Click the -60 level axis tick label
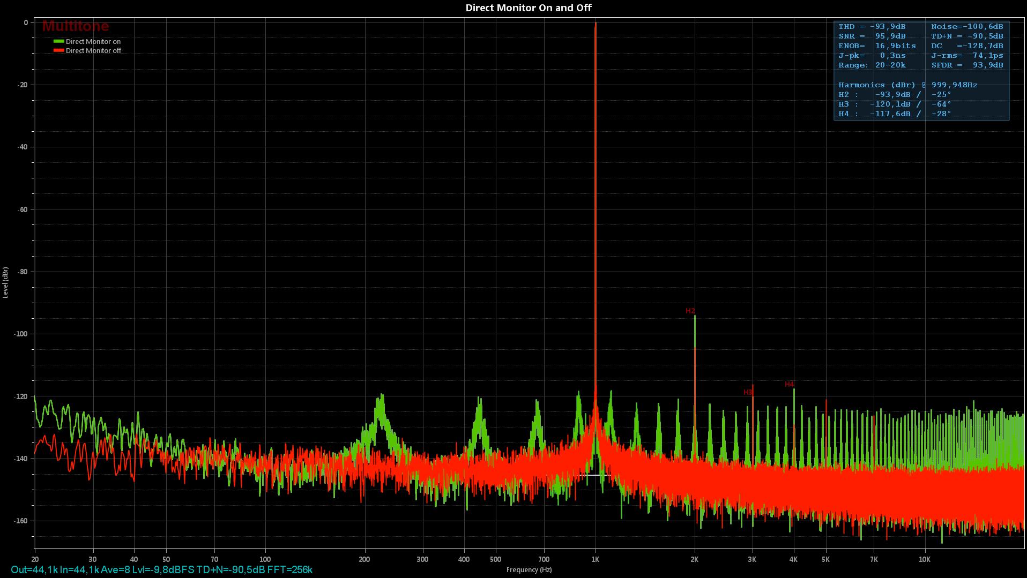Image resolution: width=1027 pixels, height=578 pixels. pyautogui.click(x=22, y=209)
